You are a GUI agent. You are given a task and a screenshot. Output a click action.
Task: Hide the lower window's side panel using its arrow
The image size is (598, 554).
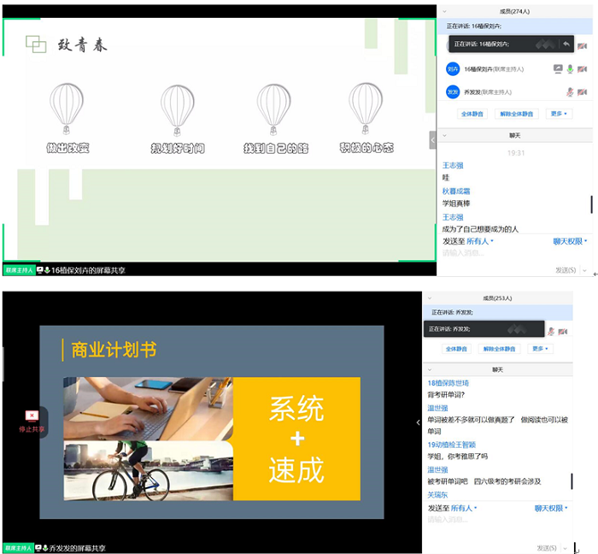point(418,422)
